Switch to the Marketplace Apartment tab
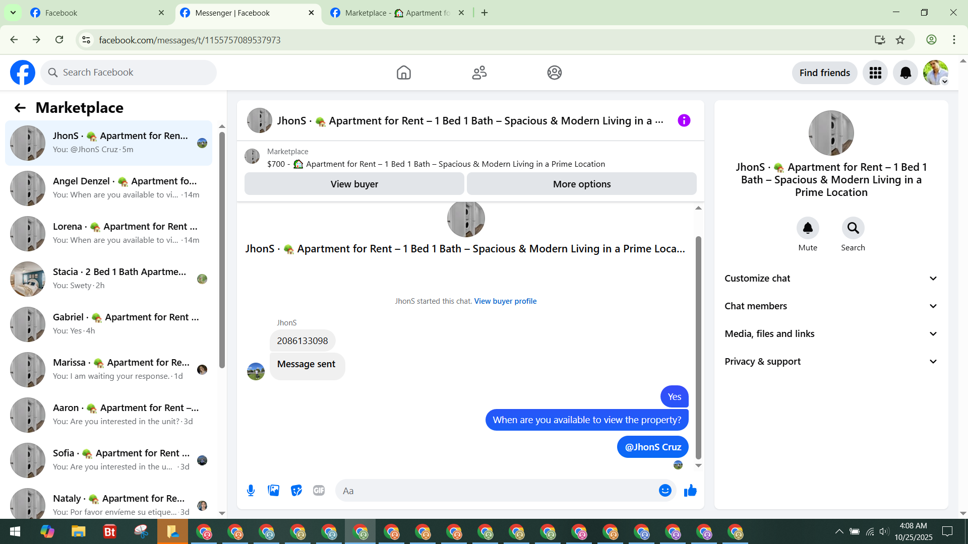 398,13
